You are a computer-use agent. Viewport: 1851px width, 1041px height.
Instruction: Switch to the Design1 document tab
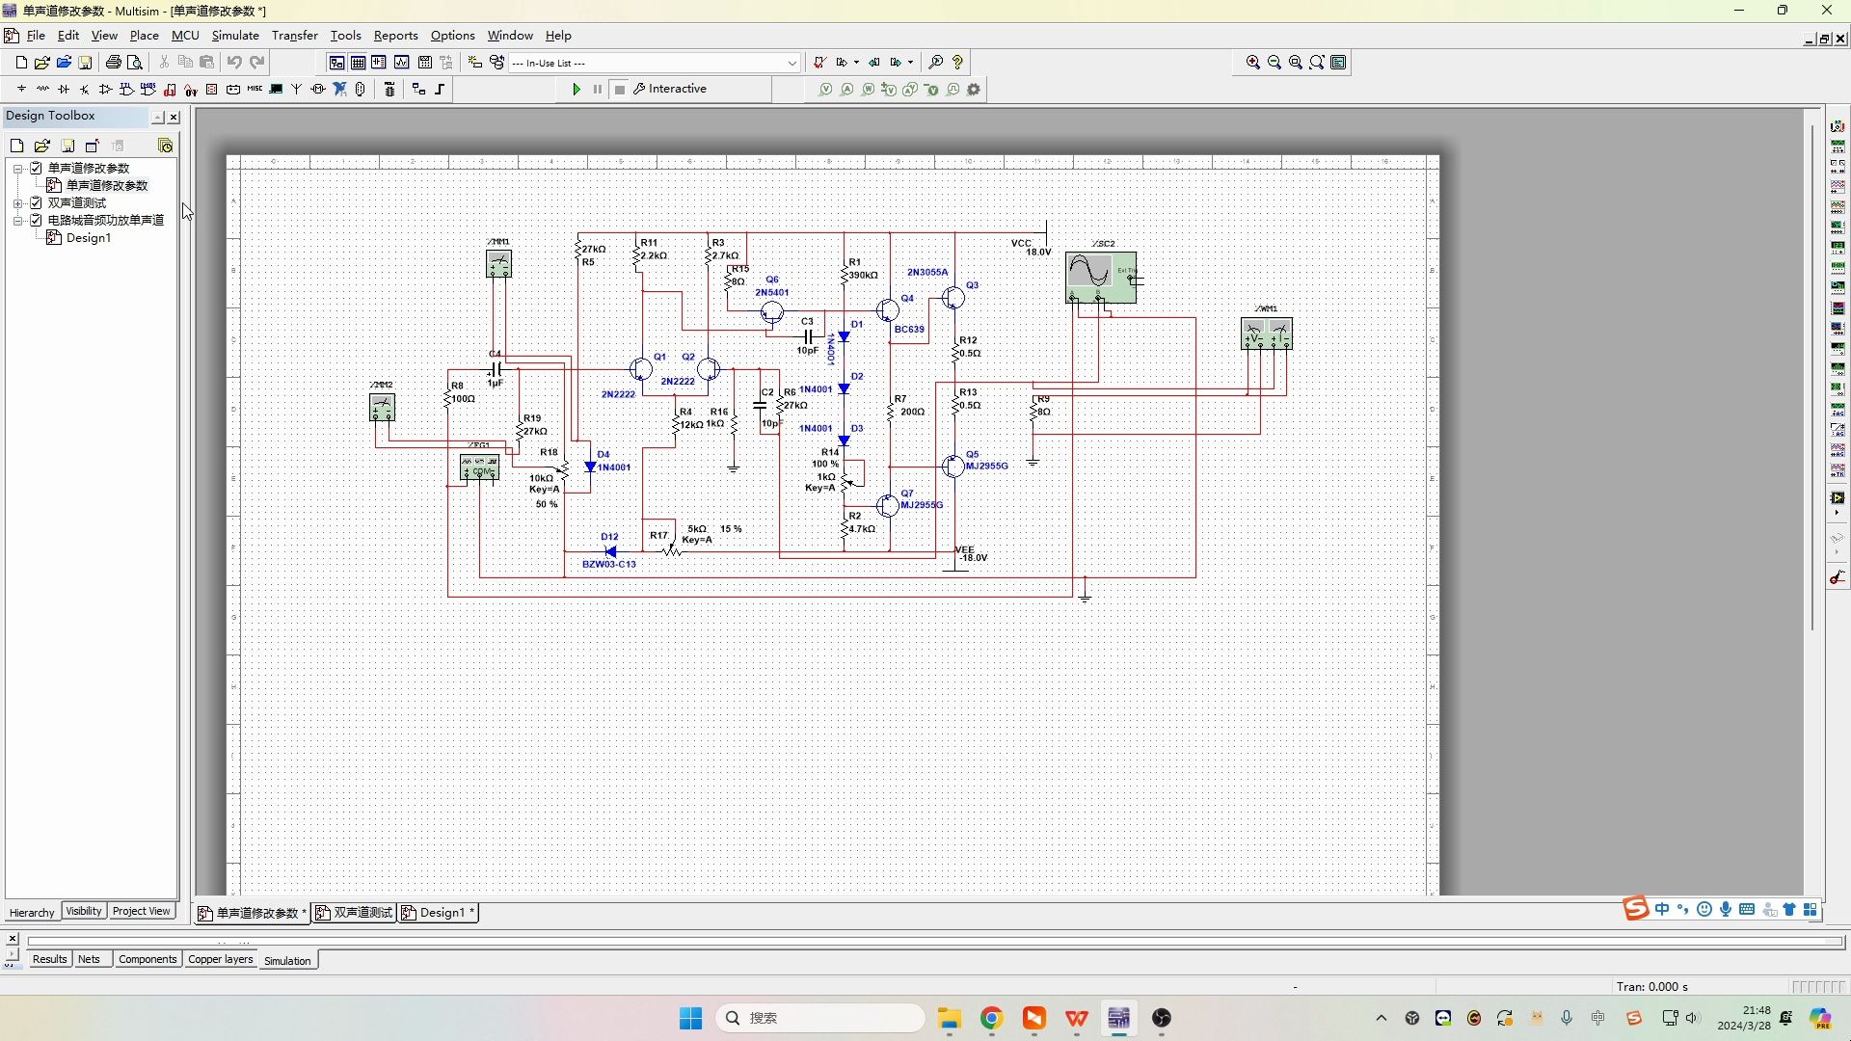tap(440, 912)
